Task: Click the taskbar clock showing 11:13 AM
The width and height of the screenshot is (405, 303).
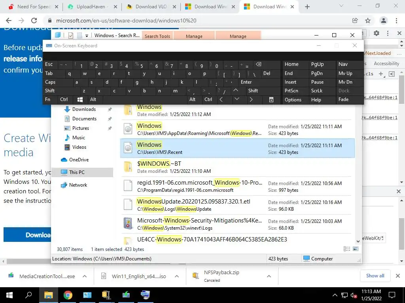Action: coord(371,295)
